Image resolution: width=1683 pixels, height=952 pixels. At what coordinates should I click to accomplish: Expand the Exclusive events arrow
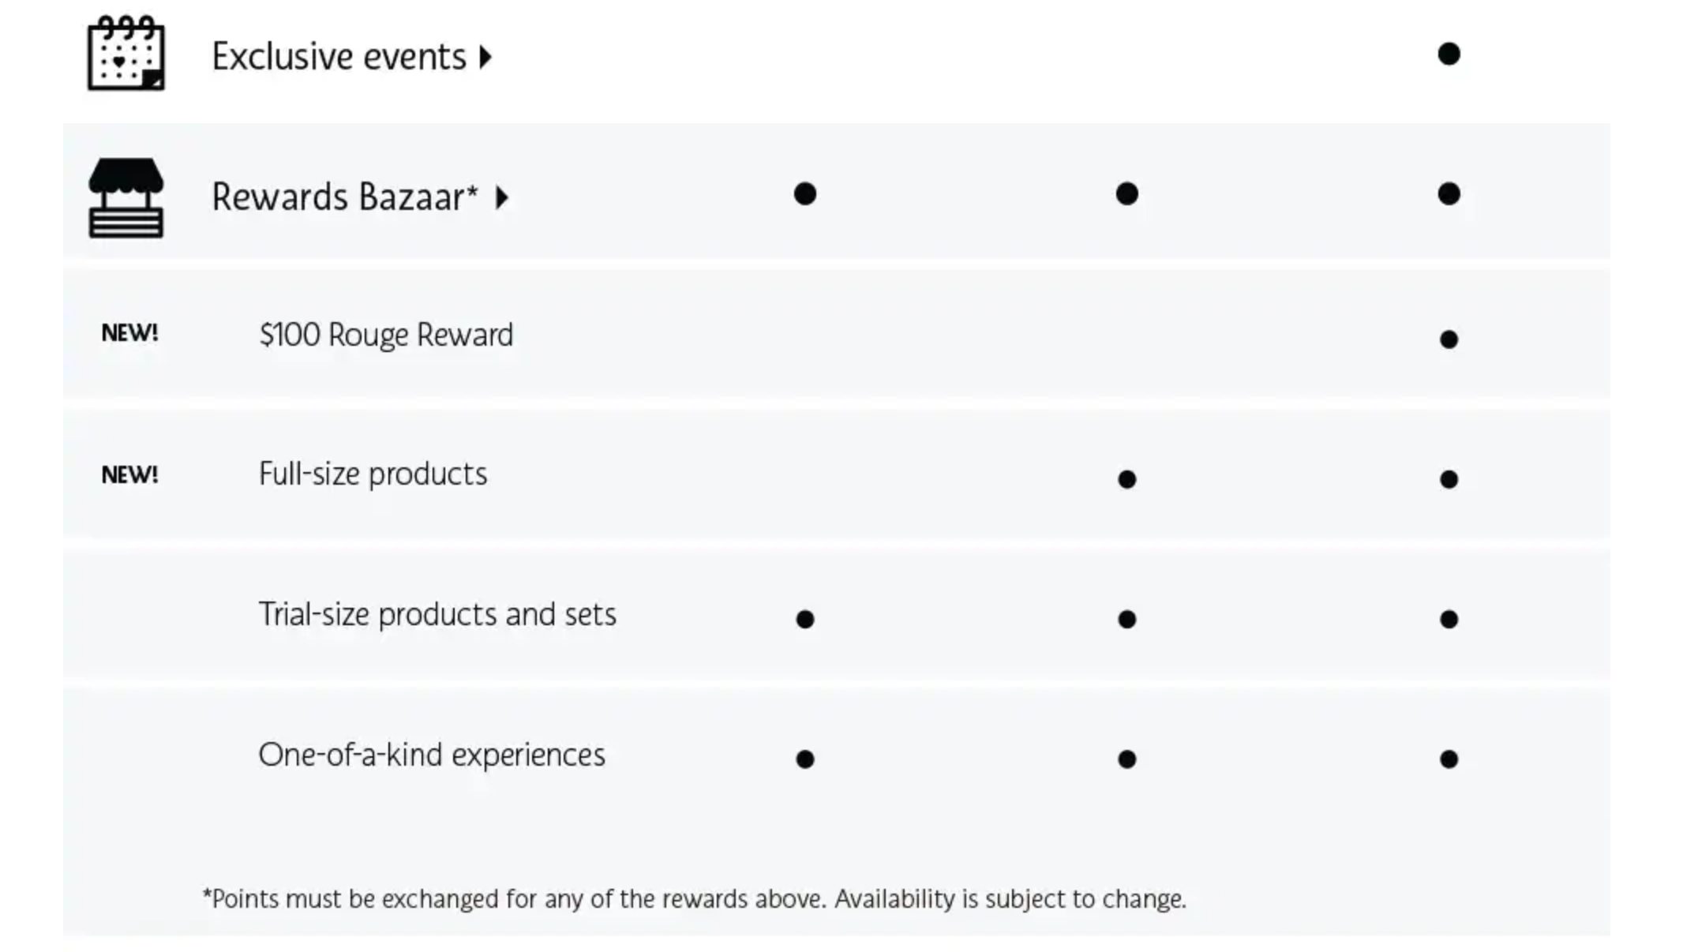click(486, 57)
